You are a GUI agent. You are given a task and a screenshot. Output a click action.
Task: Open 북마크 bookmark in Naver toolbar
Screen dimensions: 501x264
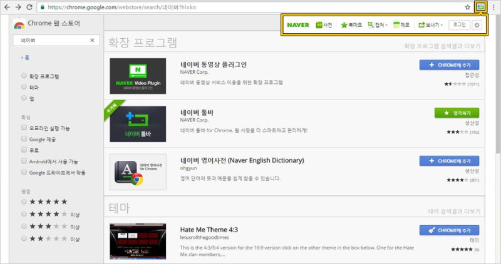pos(351,25)
